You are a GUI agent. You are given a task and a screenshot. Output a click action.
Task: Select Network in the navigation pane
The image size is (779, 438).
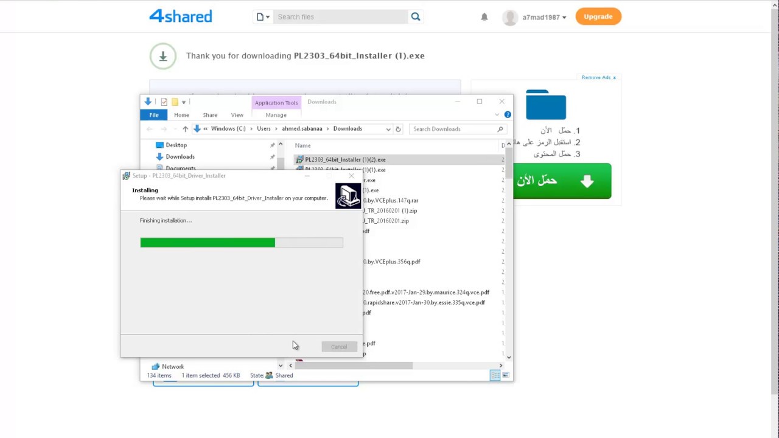173,367
